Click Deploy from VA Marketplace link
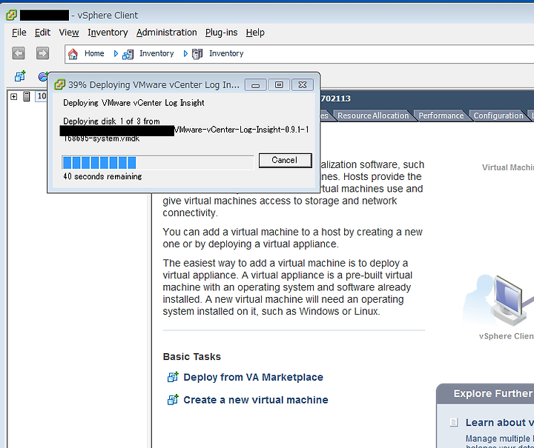Screen dimensions: 534x448 point(253,377)
